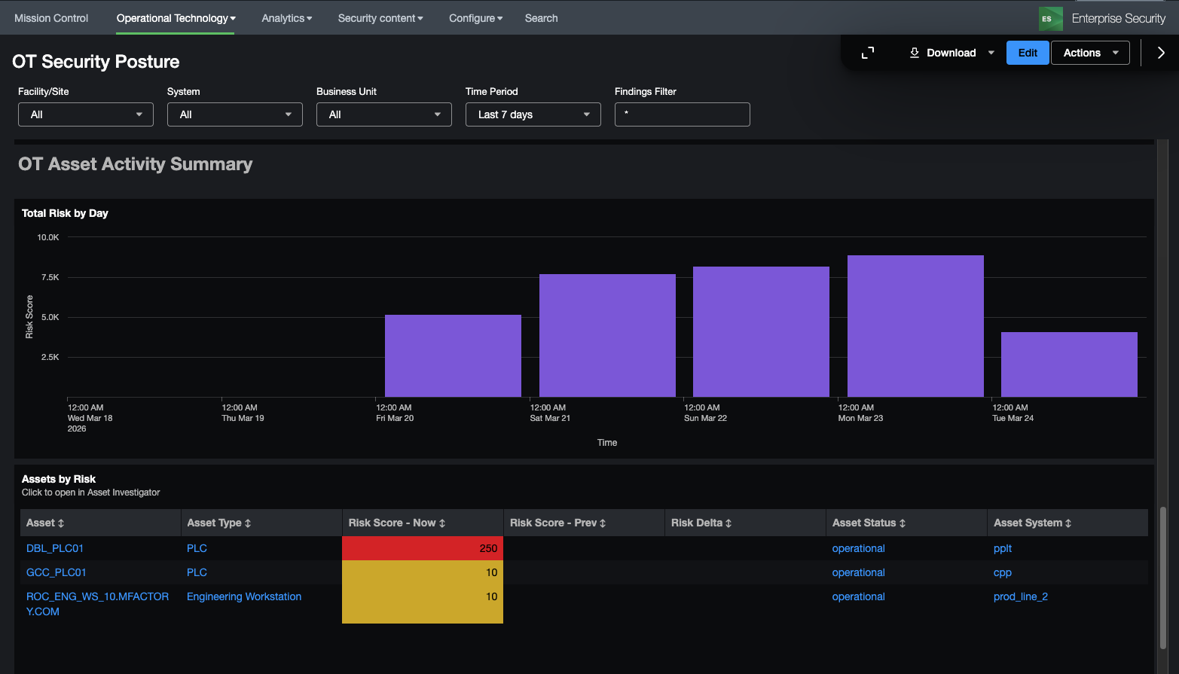Sort the Risk Delta column

point(728,523)
